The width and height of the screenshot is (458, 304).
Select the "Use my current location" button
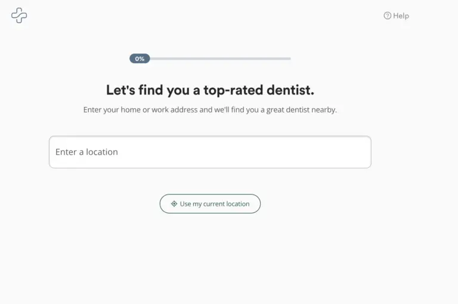pos(210,203)
